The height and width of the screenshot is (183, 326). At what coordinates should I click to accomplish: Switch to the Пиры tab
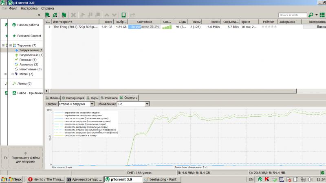coord(93,98)
